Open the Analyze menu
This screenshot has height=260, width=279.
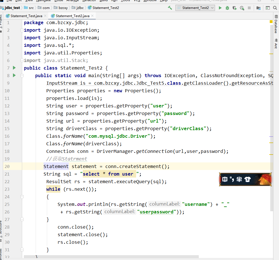[73, 1]
